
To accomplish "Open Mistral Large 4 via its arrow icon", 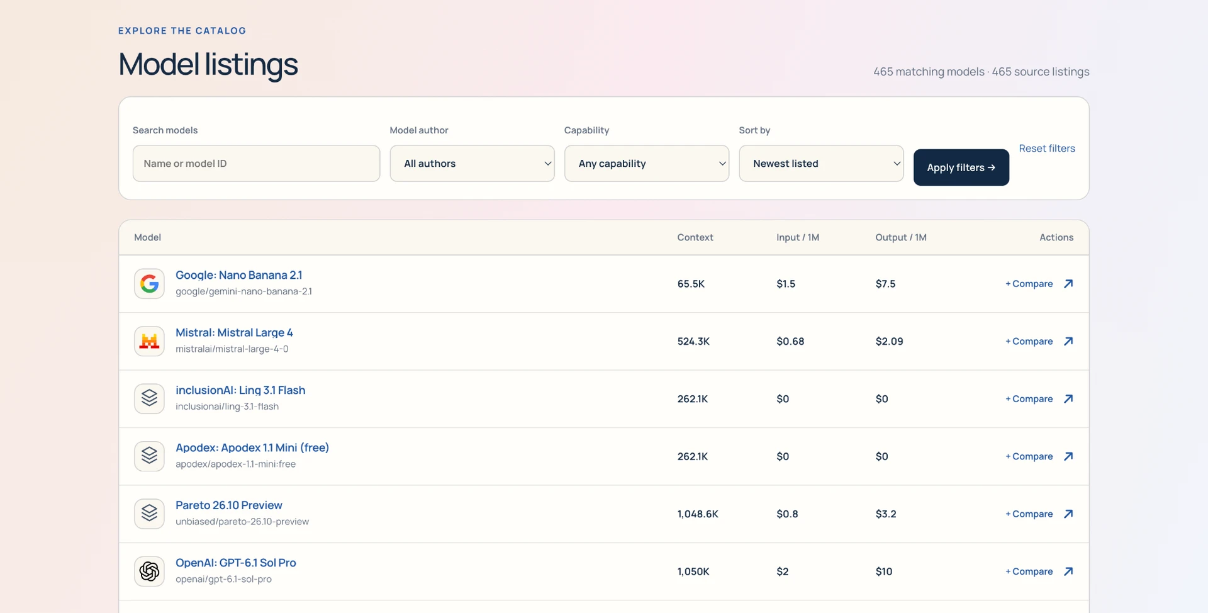I will [1068, 341].
